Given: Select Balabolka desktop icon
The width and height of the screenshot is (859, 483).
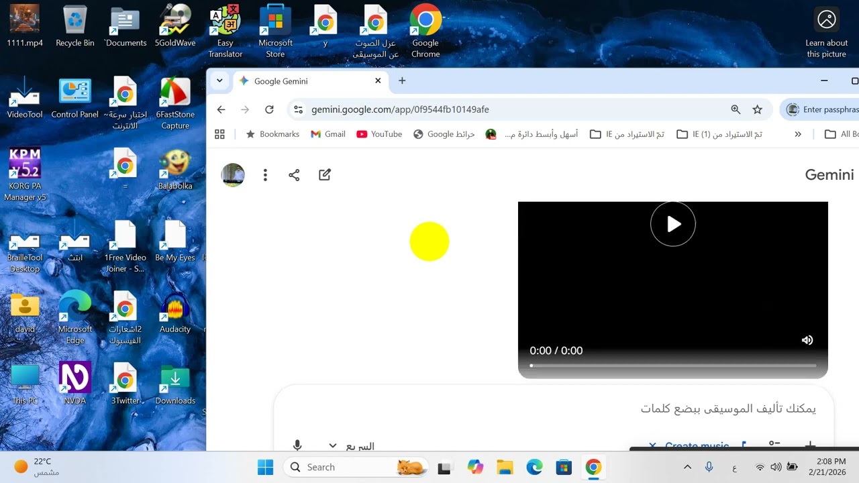Looking at the screenshot, I should [175, 170].
